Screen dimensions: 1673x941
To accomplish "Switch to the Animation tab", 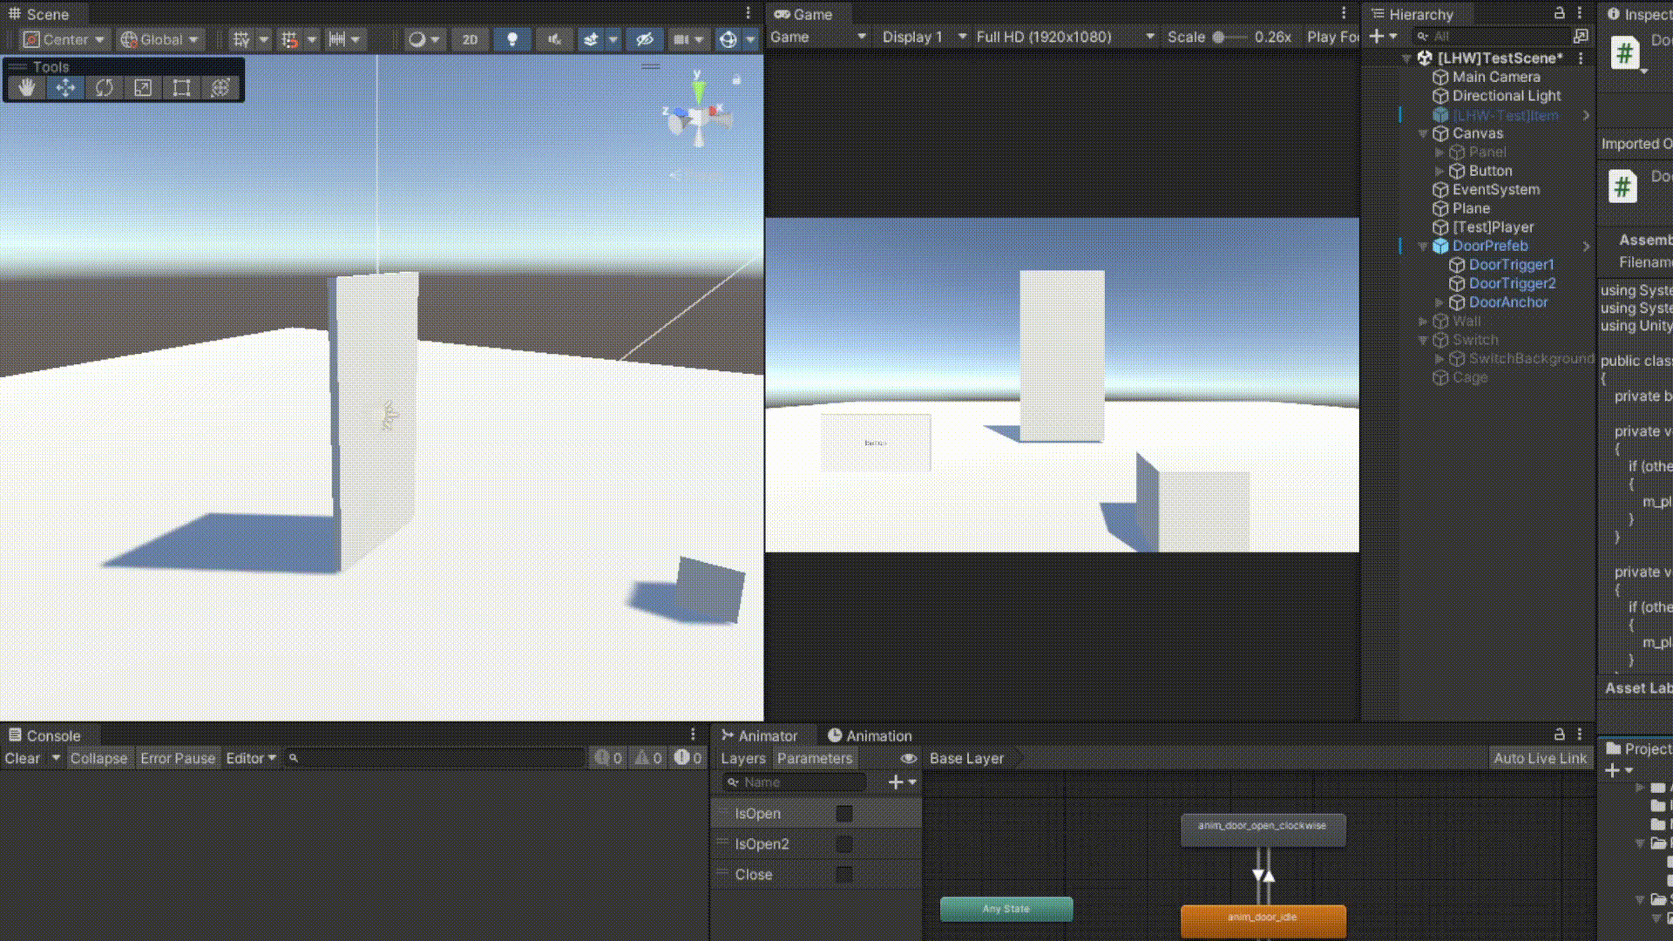I will tap(870, 735).
